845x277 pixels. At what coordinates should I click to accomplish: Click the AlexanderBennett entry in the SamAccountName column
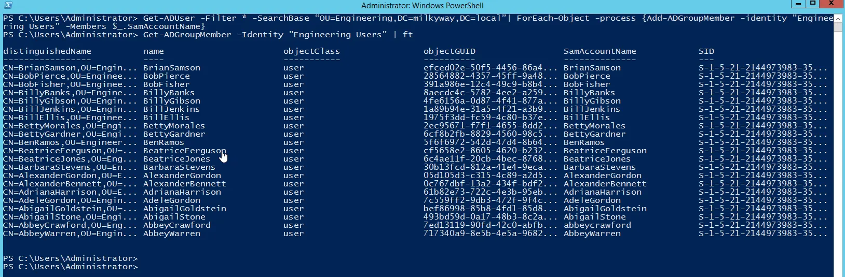[x=605, y=184]
